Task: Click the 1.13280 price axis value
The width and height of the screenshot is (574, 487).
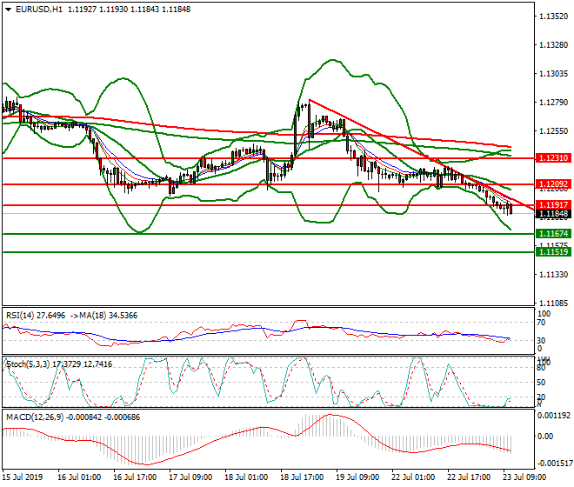Action: (x=553, y=45)
